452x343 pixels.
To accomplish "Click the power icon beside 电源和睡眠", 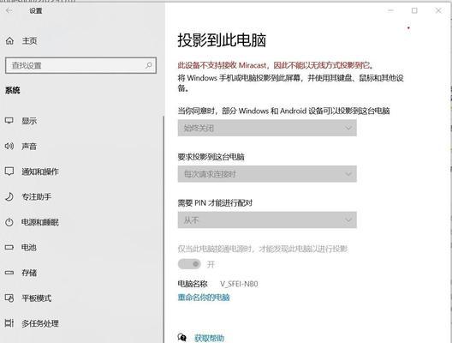I will [9, 222].
